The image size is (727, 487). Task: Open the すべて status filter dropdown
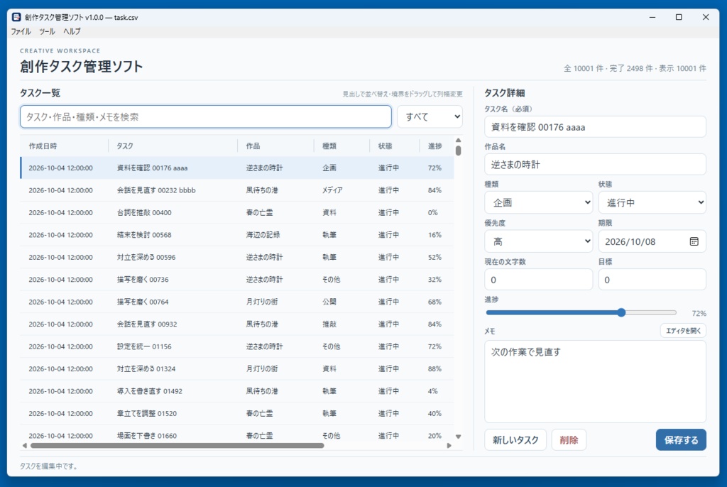click(x=430, y=117)
